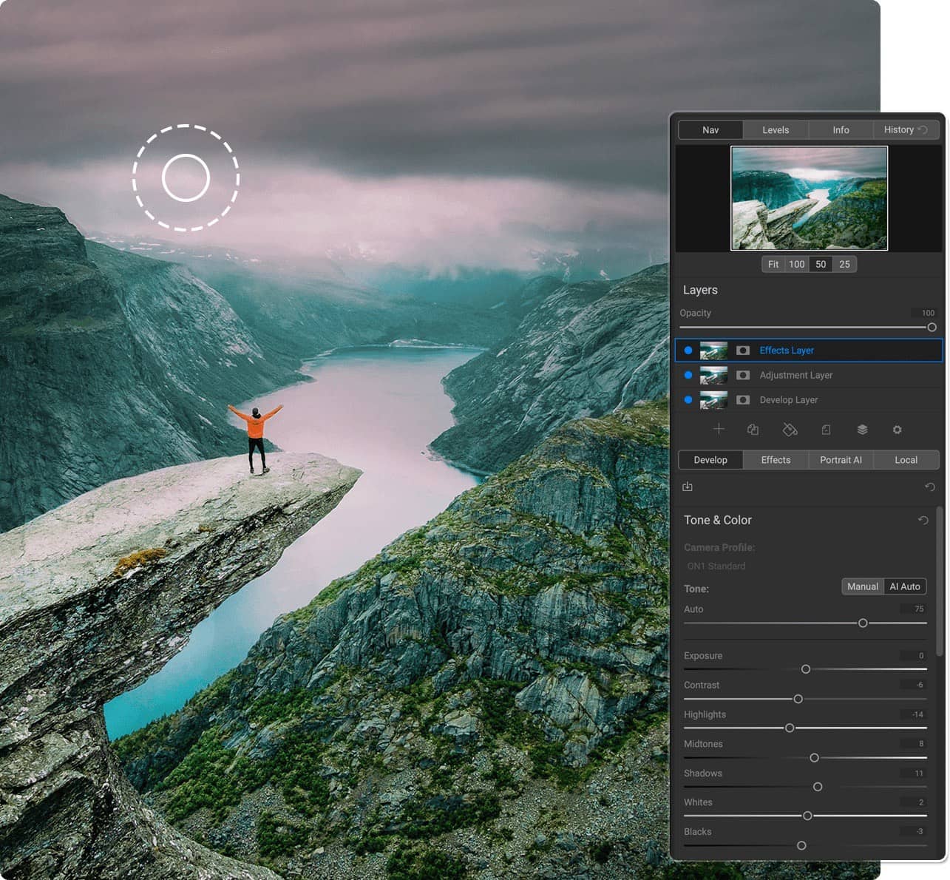Toggle visibility of Adjustment Layer
The height and width of the screenshot is (880, 950).
688,375
